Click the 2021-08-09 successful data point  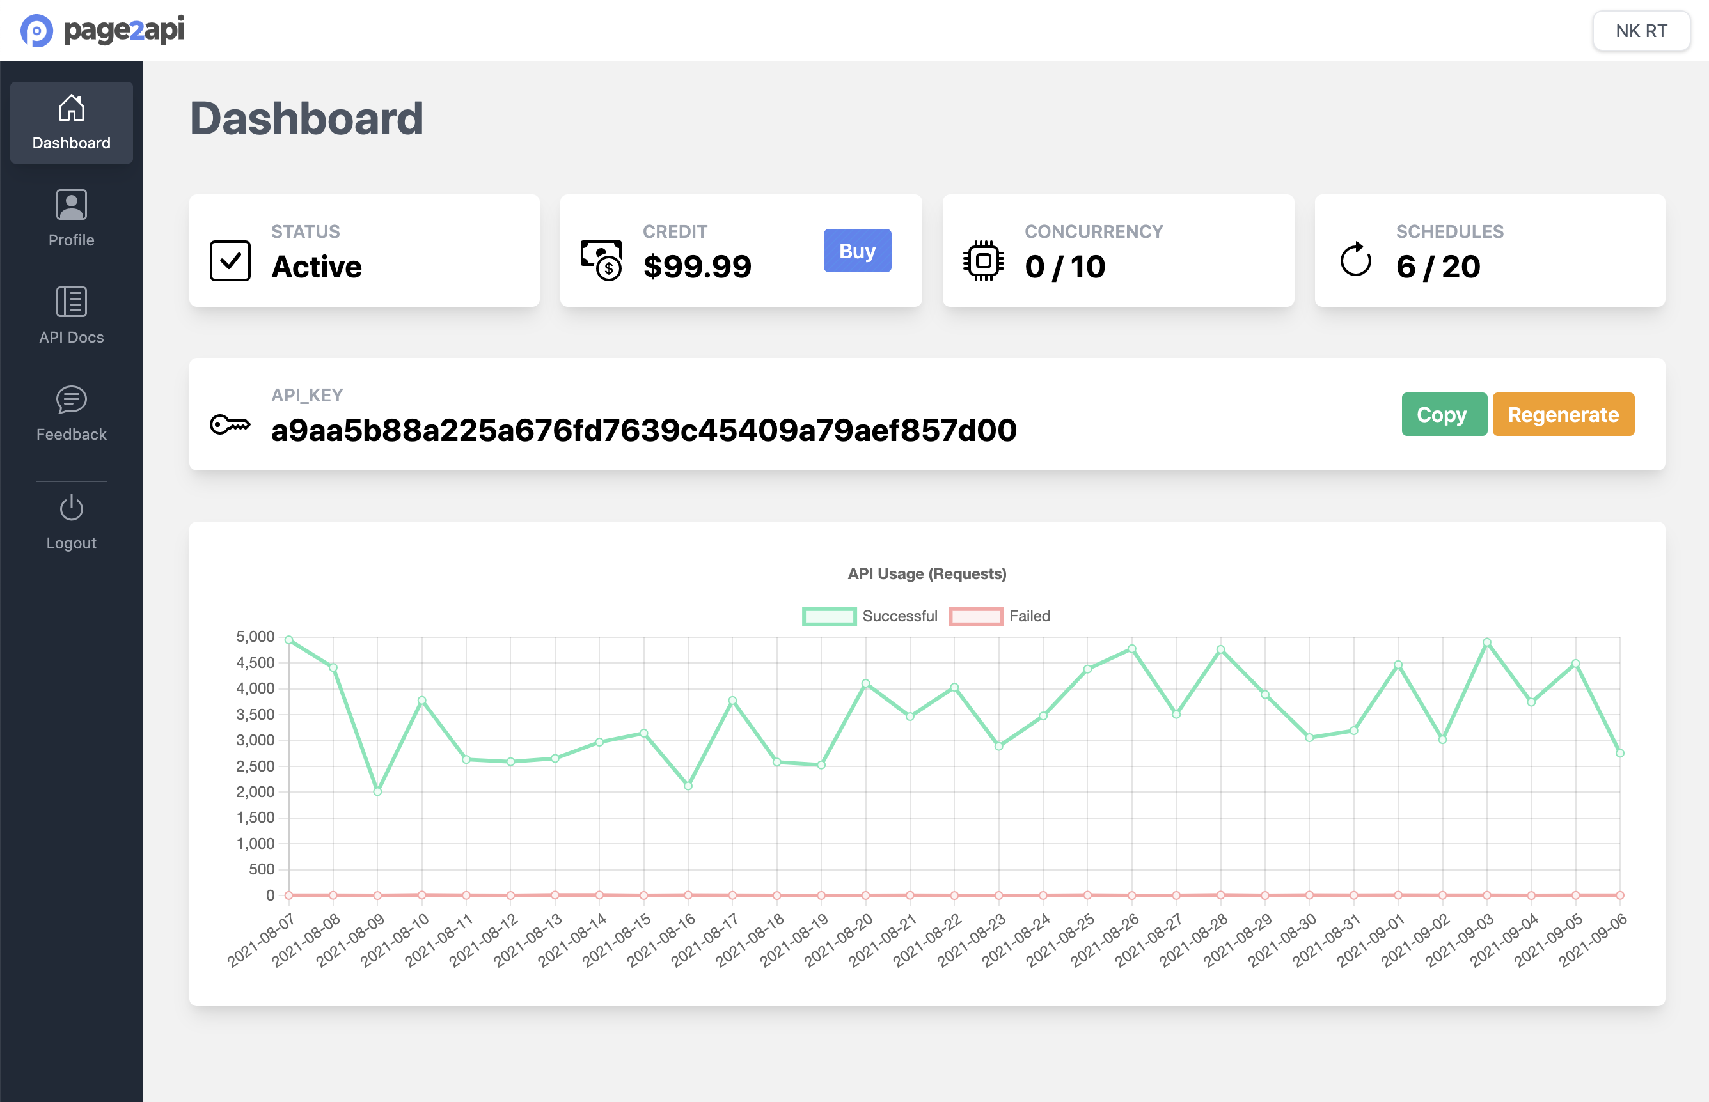point(377,791)
